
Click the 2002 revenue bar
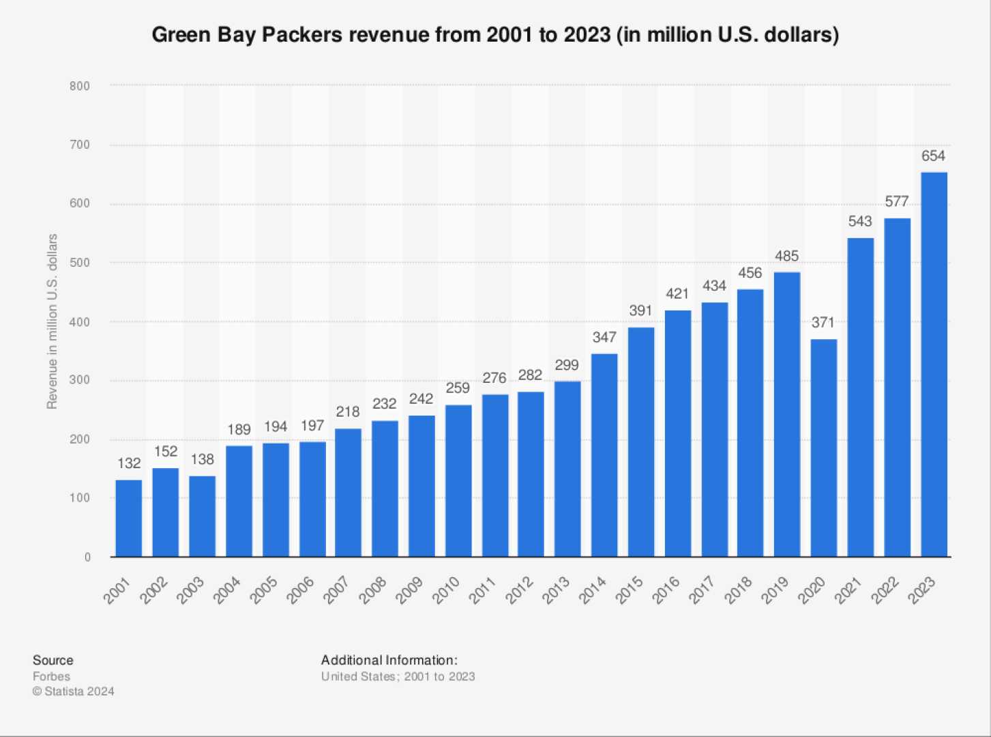[166, 512]
